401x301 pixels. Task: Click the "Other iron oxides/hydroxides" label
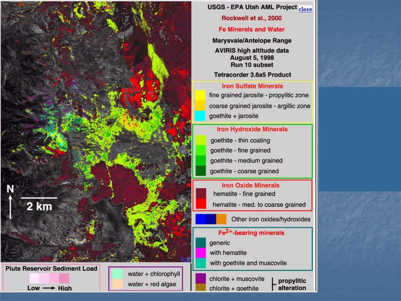271,219
